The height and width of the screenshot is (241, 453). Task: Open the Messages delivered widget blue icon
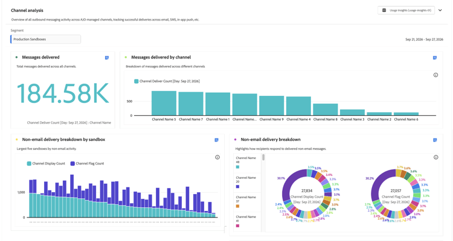tap(106, 58)
